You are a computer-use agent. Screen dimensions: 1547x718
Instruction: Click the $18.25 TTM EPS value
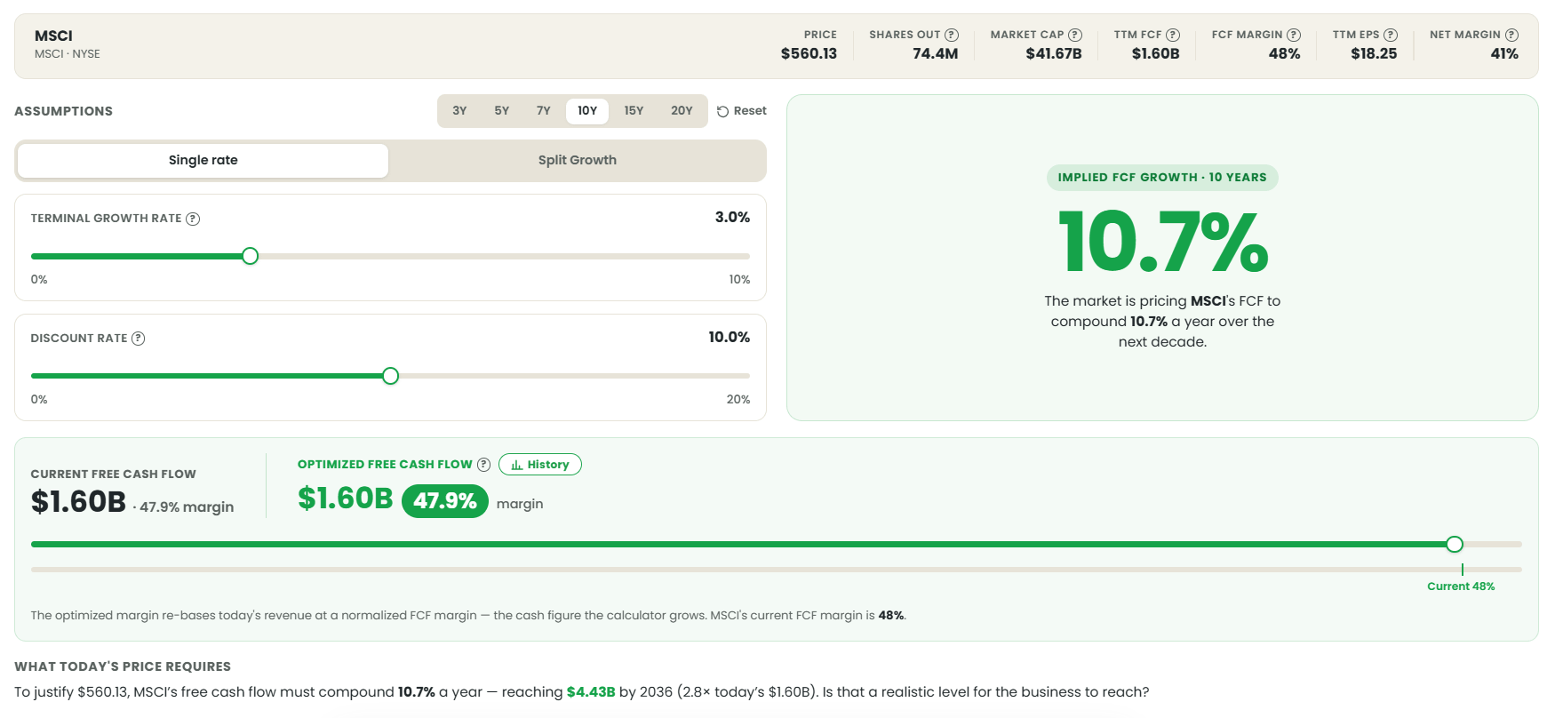(1374, 54)
